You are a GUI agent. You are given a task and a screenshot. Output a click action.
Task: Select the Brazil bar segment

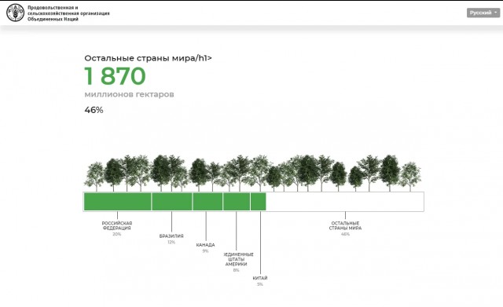pos(172,202)
